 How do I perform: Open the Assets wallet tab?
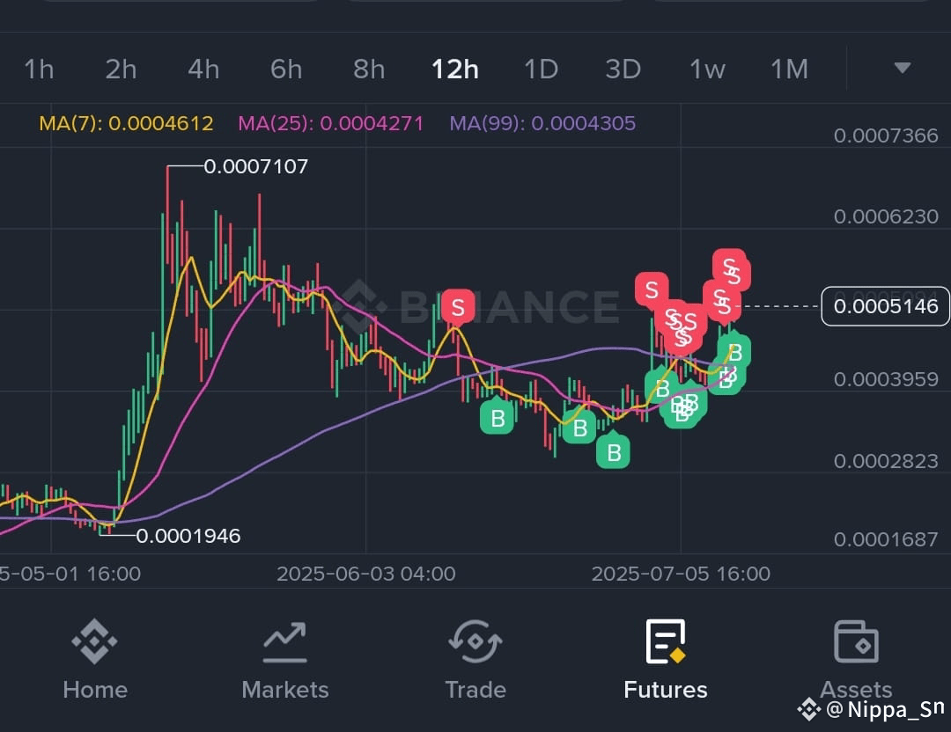856,660
